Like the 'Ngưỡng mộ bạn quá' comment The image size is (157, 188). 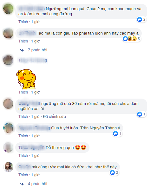tap(23, 22)
